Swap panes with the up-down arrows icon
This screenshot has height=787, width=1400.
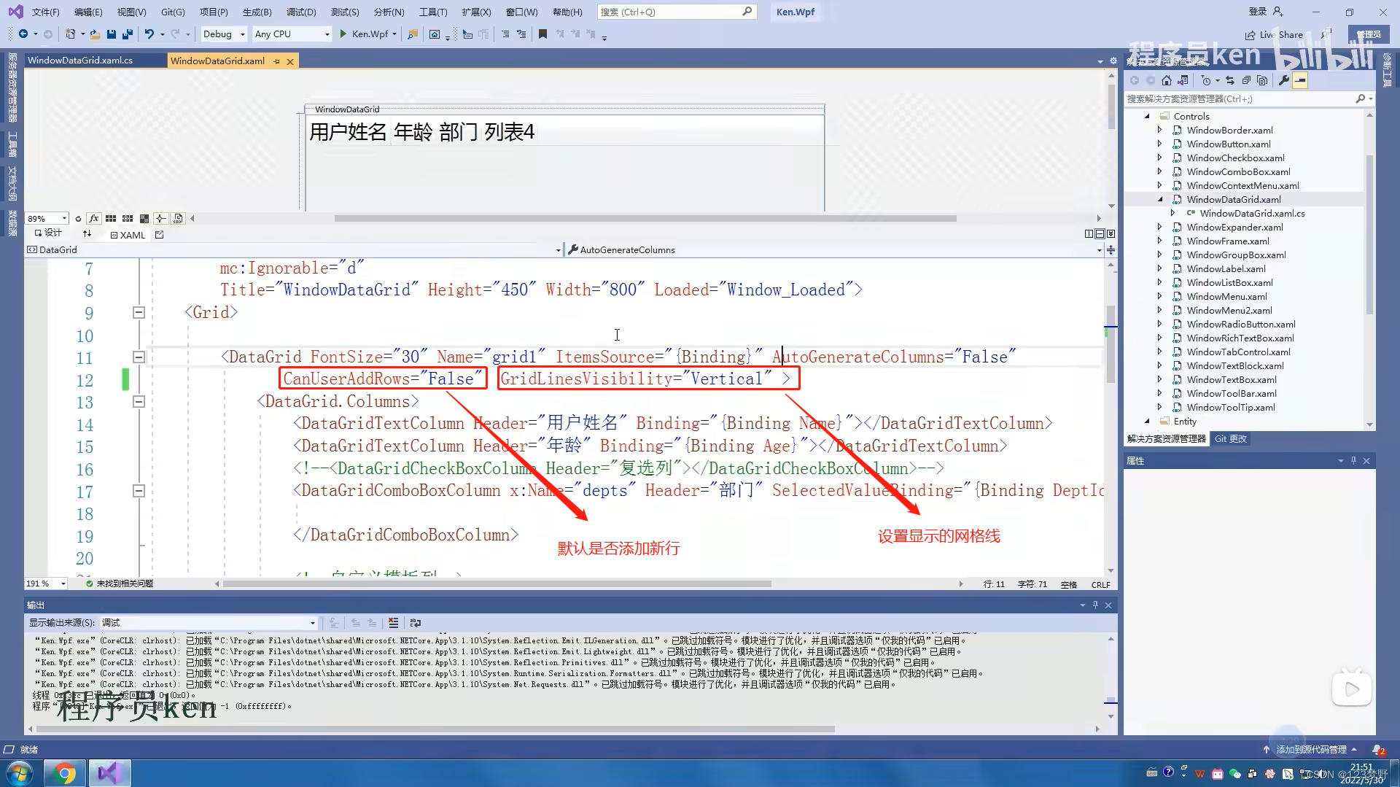click(87, 233)
